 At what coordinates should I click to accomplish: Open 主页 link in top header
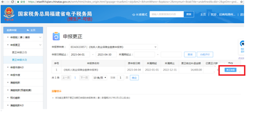pyautogui.click(x=203, y=15)
